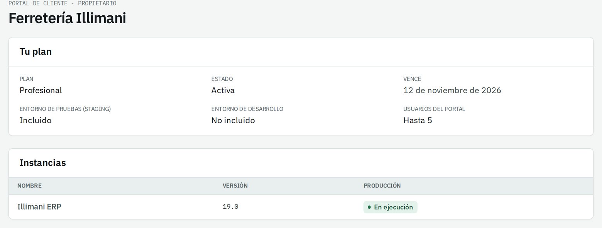The image size is (602, 228).
Task: Select the PORTAL DE CLIENTE · PROPIETARIO breadcrumb text
Action: 63,3
